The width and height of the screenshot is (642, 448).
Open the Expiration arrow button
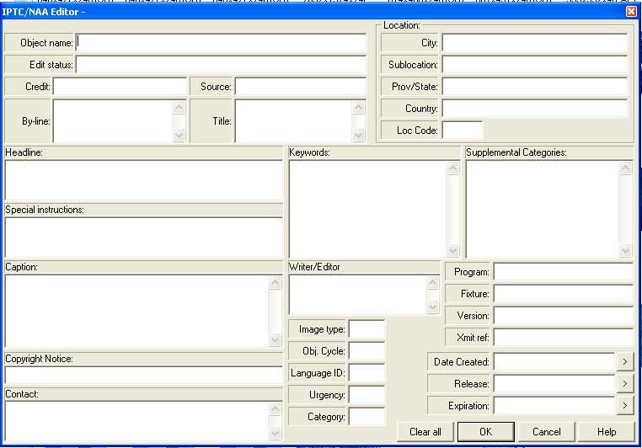(624, 406)
